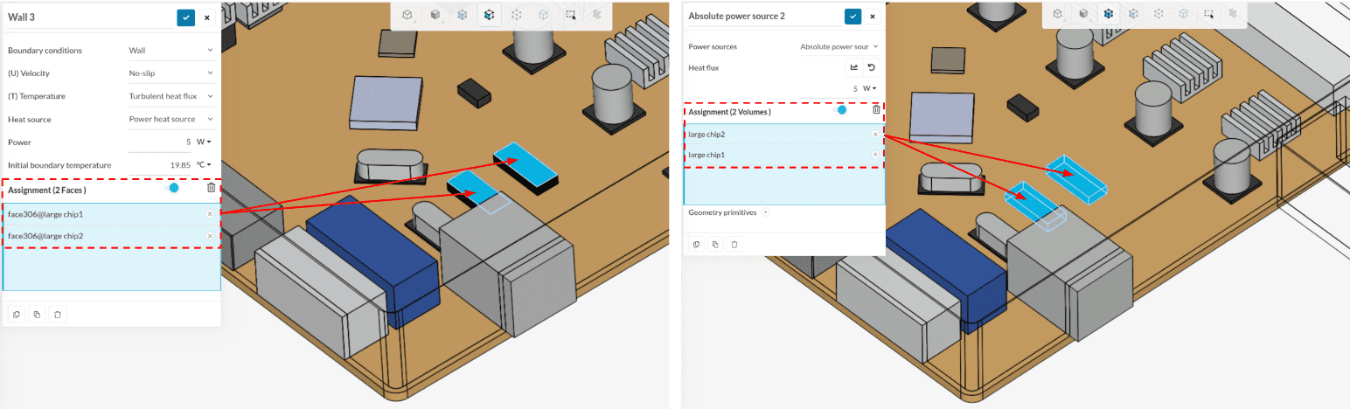1350x409 pixels.
Task: Open the Heat flux table/chart input icon
Action: tap(853, 67)
